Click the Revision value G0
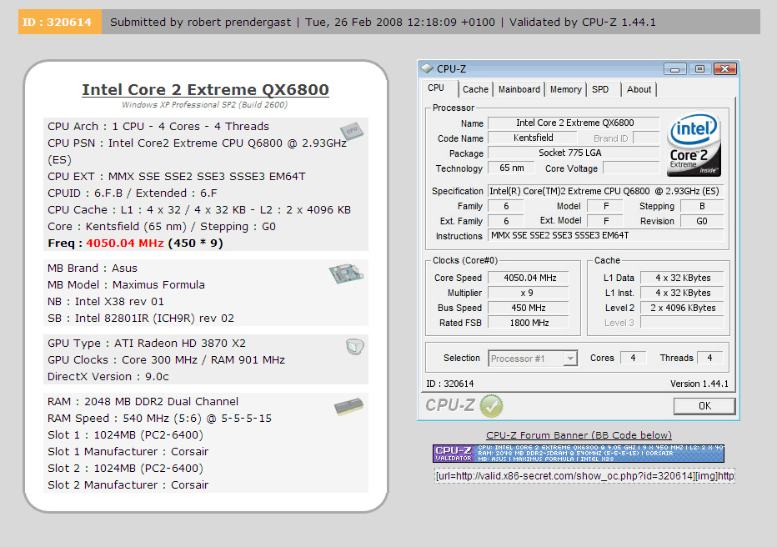The image size is (777, 547). point(702,221)
